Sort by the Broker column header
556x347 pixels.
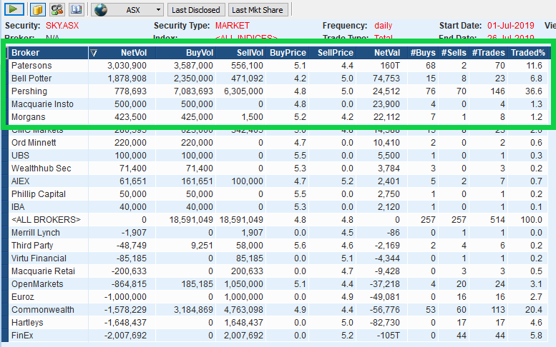(49, 53)
